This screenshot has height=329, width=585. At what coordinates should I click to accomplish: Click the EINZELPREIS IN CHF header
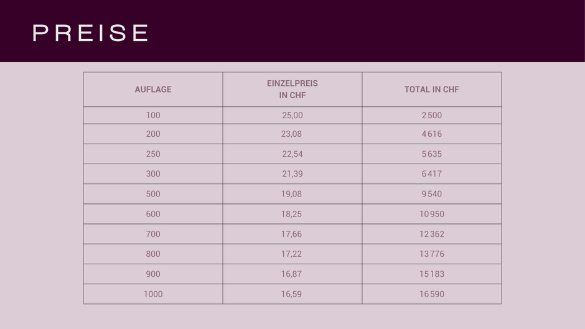click(292, 90)
